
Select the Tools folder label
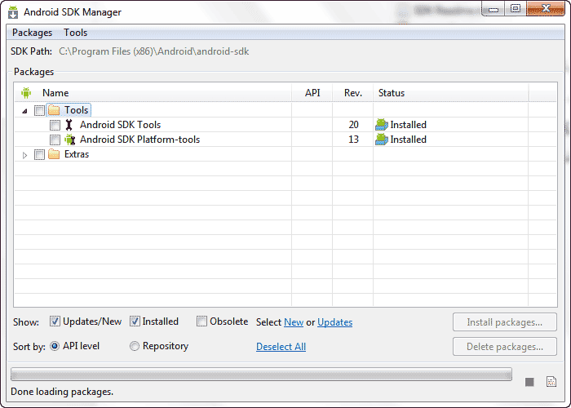tap(76, 110)
